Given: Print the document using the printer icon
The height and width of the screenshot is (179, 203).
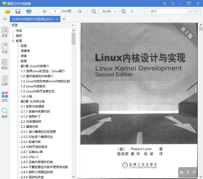Looking at the screenshot, I should coord(29,11).
